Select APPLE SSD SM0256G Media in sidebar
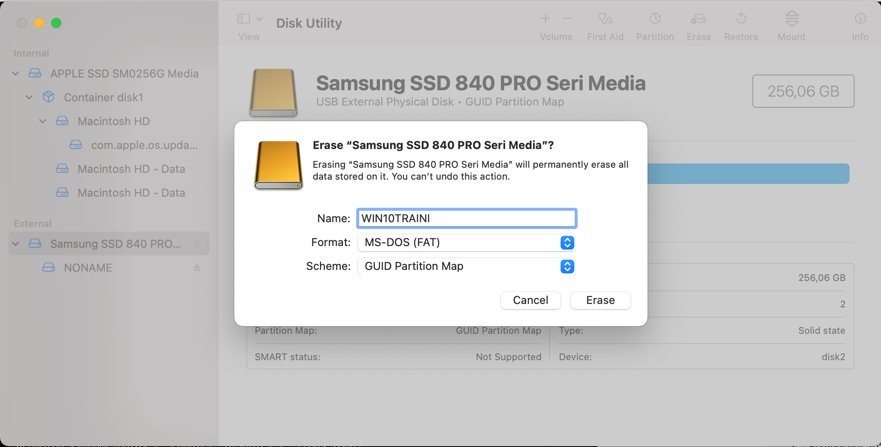881x447 pixels. [x=124, y=74]
